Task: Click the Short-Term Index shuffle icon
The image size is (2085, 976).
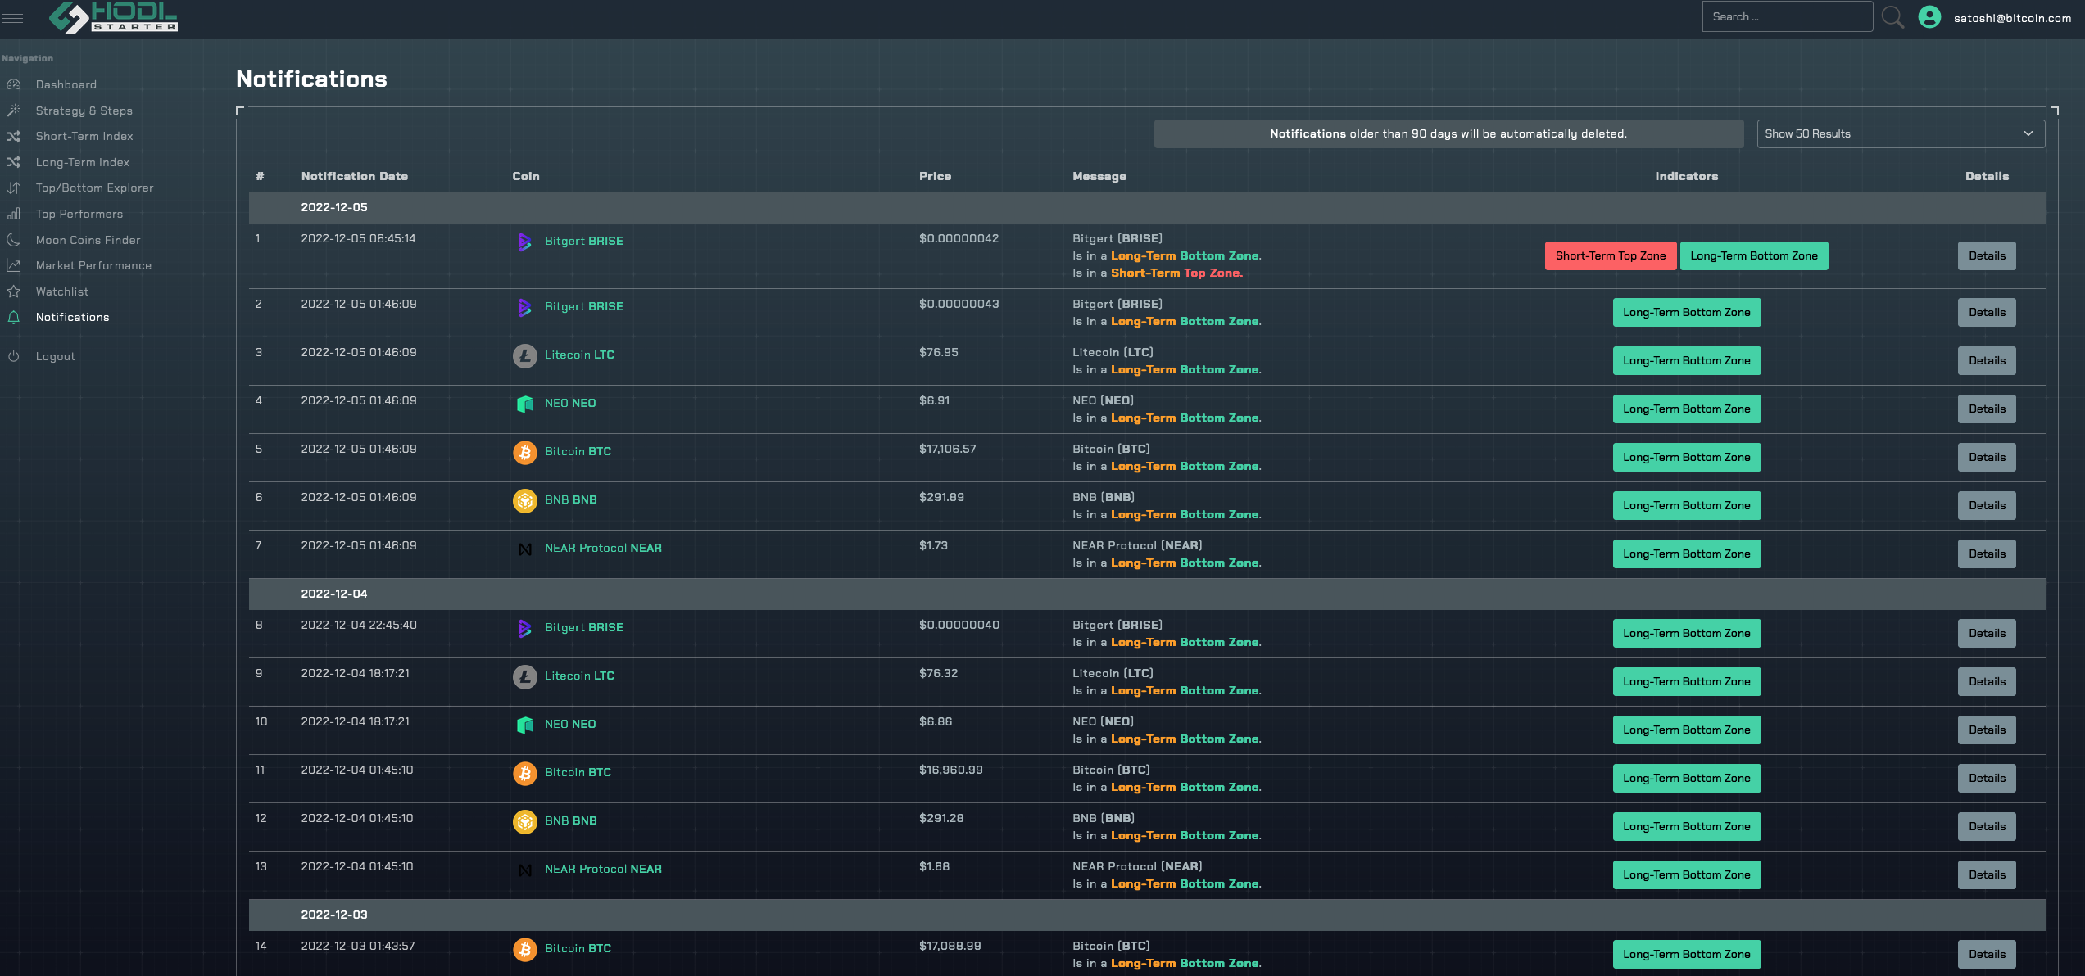Action: tap(14, 136)
